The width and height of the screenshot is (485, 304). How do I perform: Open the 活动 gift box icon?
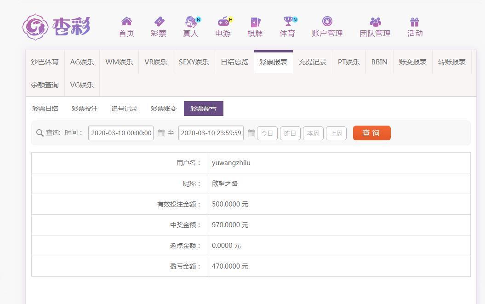click(x=415, y=22)
